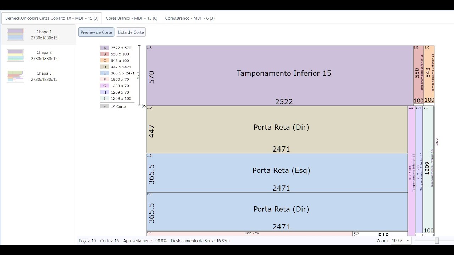Select the Tamponamento Inferior 15 purple piece 1.A

point(279,75)
